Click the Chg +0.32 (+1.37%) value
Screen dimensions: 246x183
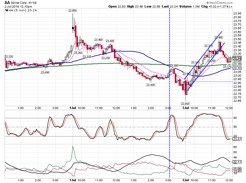point(215,6)
